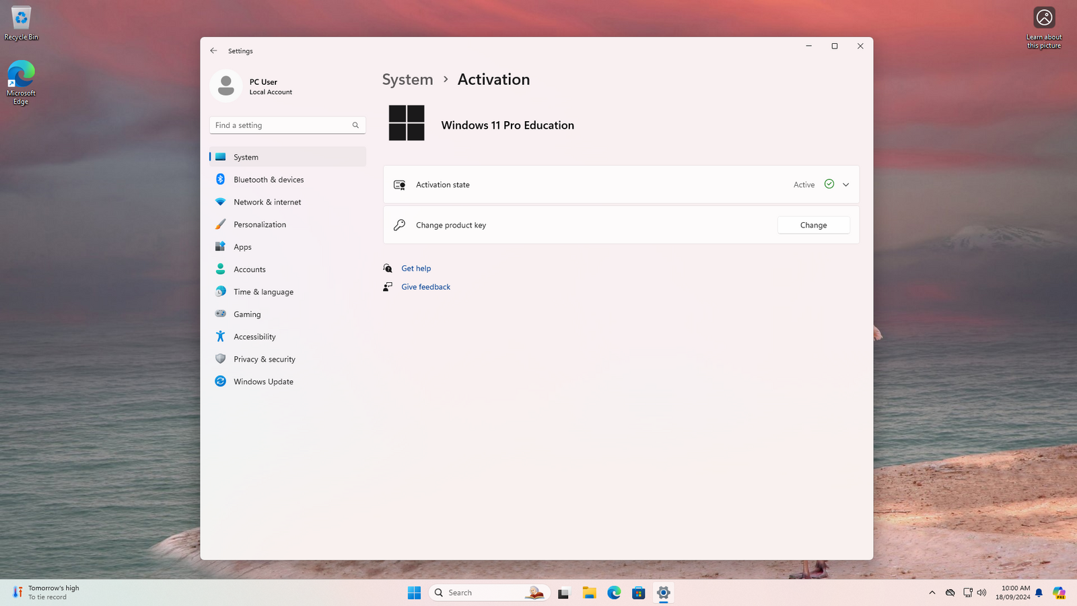Open Learn about this picture icon
Image resolution: width=1077 pixels, height=606 pixels.
click(1044, 28)
